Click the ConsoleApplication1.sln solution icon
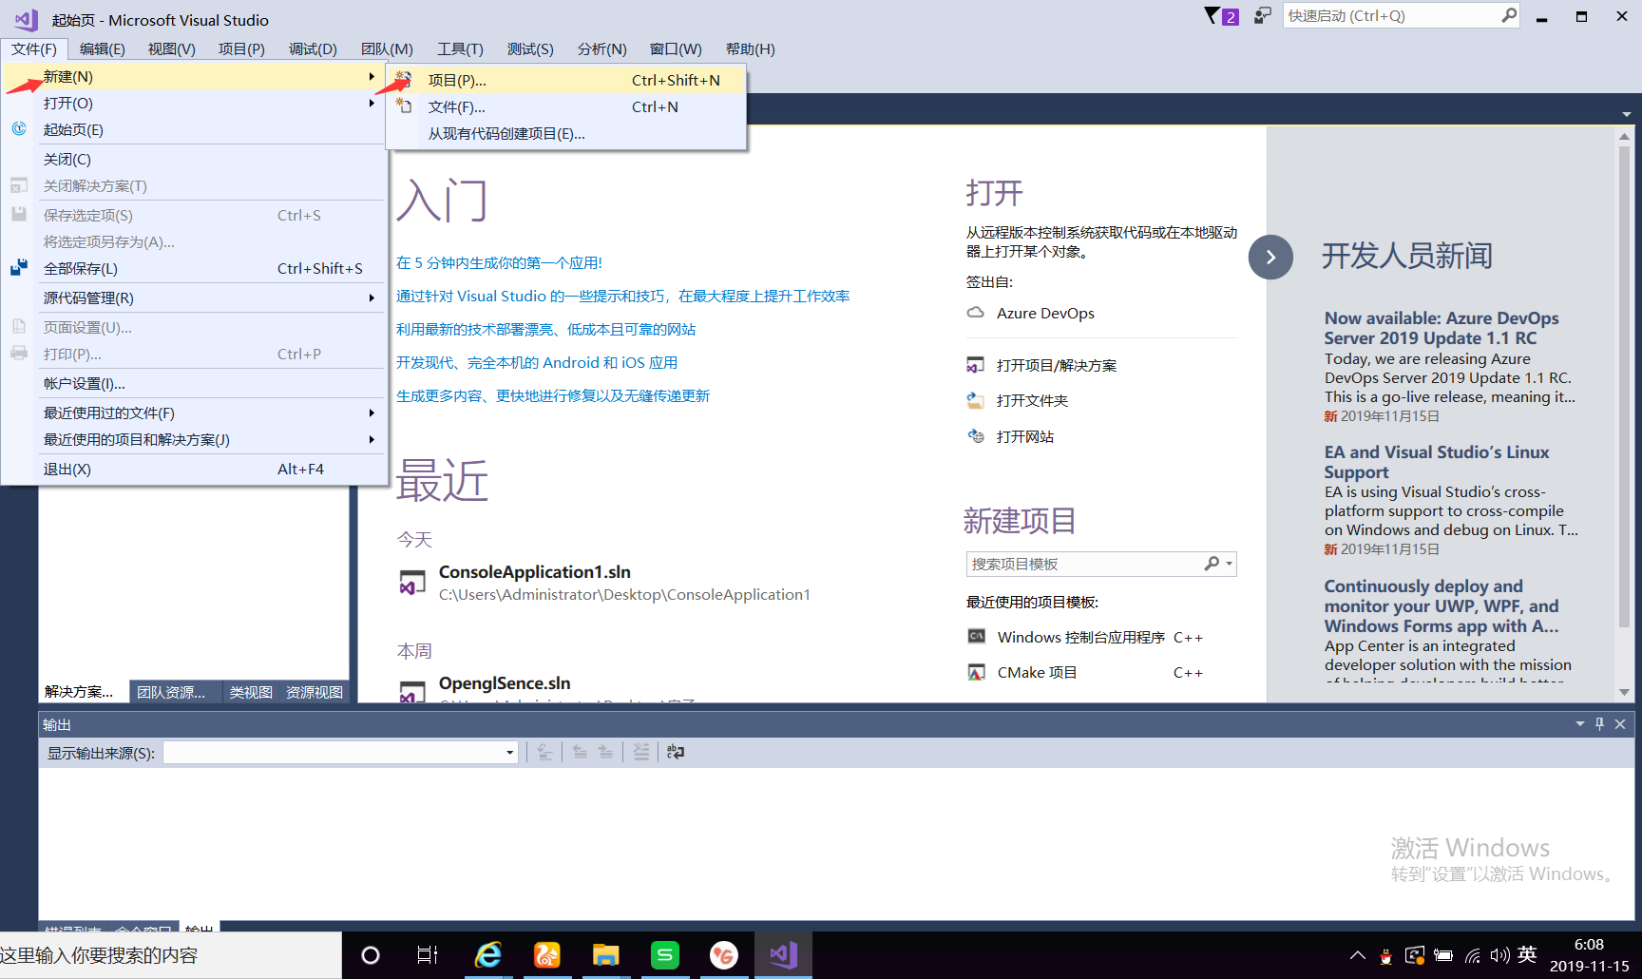The height and width of the screenshot is (979, 1642). (x=412, y=583)
